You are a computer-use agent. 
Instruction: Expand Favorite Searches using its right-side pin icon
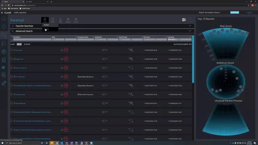click(x=190, y=26)
